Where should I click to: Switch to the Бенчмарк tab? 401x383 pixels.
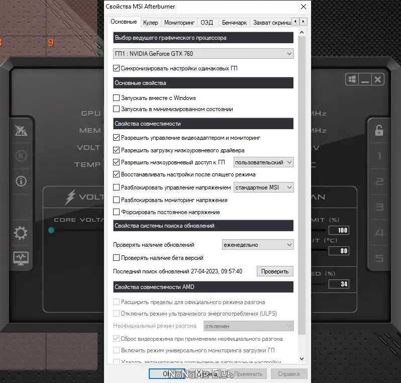coord(234,23)
